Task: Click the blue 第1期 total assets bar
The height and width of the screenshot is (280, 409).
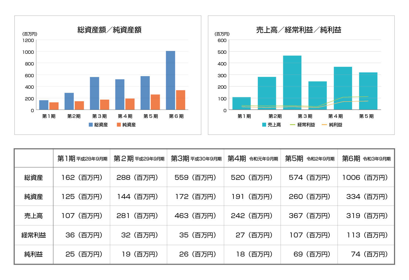Action: (x=44, y=105)
